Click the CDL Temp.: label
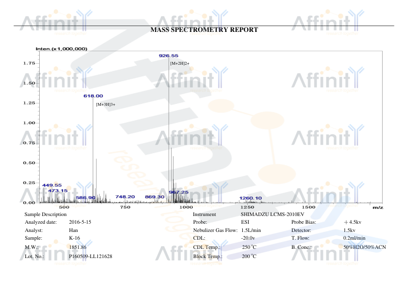The height and width of the screenshot is (288, 408). 207,247
